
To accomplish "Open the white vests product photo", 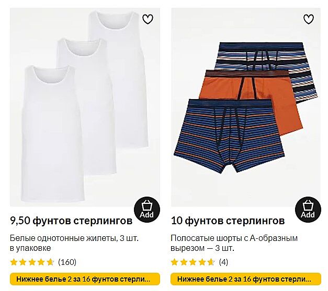I will click(85, 107).
